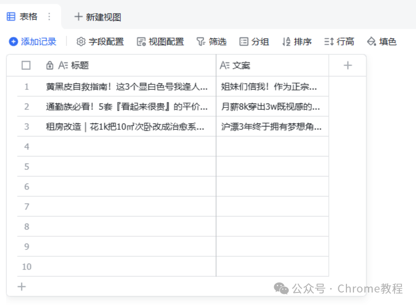Click 添加记录 to add a record
The height and width of the screenshot is (305, 416).
(x=33, y=41)
